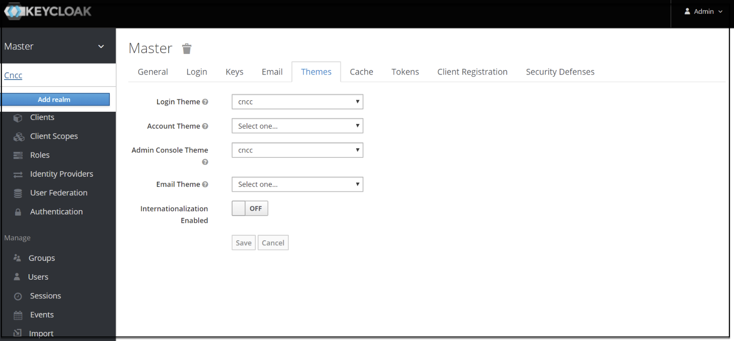Screen dimensions: 734x341
Task: Show help tooltip for Login Theme
Action: (205, 102)
